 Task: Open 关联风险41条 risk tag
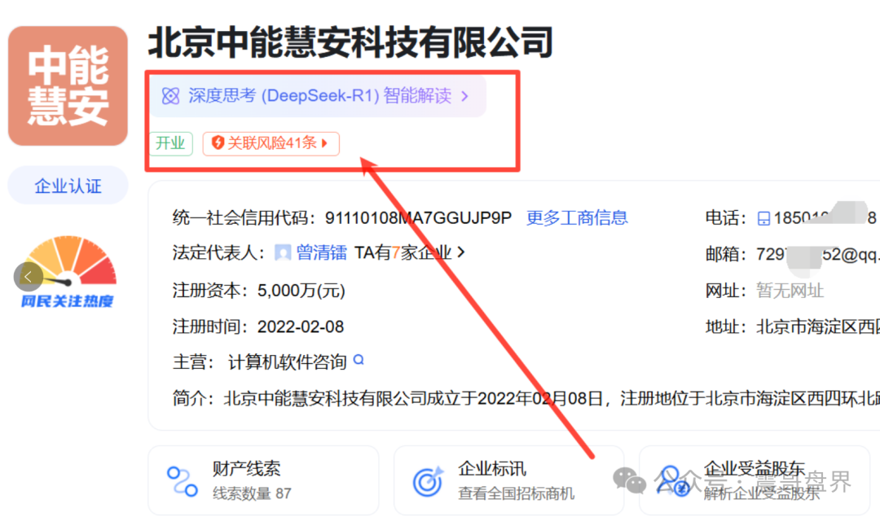(x=271, y=143)
